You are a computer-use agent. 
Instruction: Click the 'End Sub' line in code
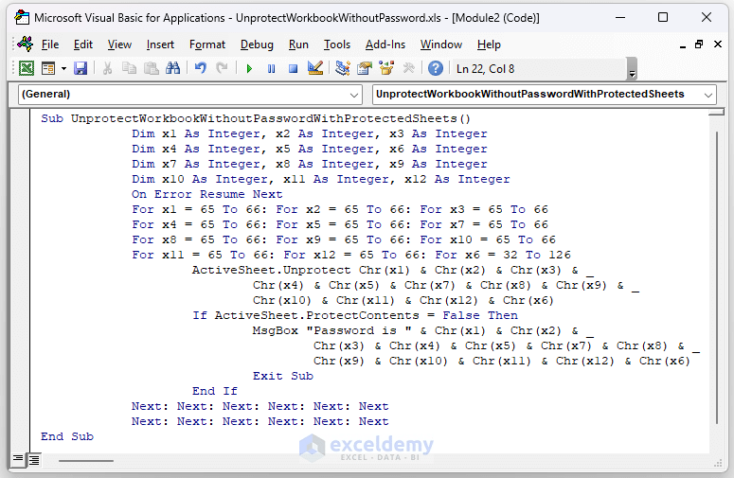(67, 436)
